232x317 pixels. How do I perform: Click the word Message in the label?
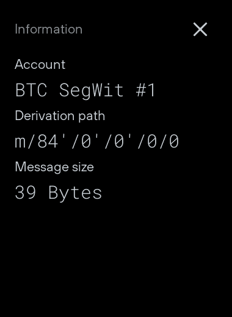point(42,167)
